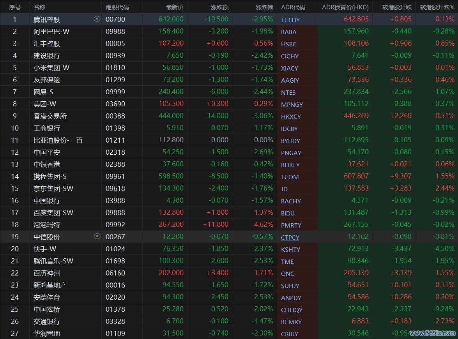Select the 香港交易所 stock name
Viewport: 458px width, 339px height.
pos(50,116)
